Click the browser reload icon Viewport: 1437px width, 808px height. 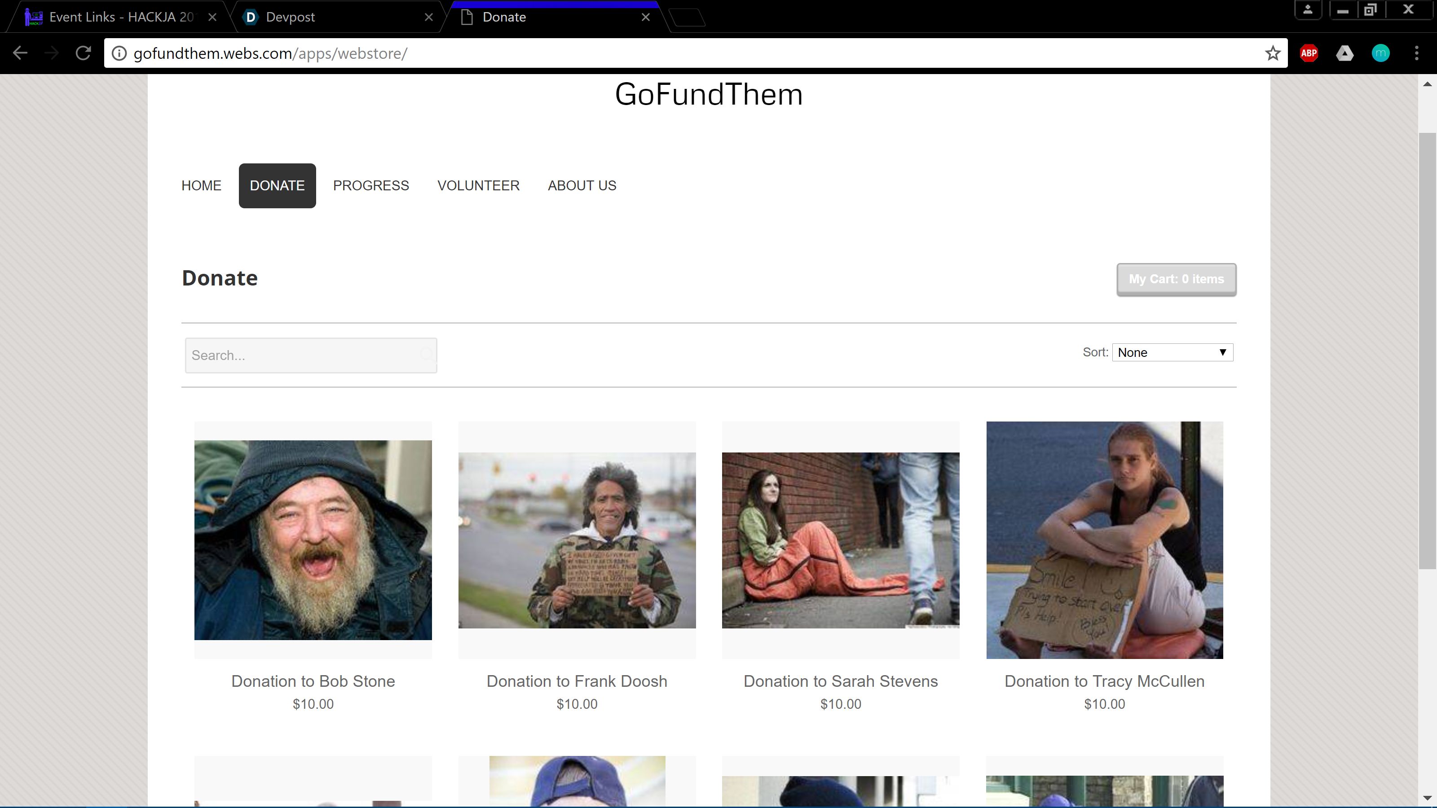[83, 53]
